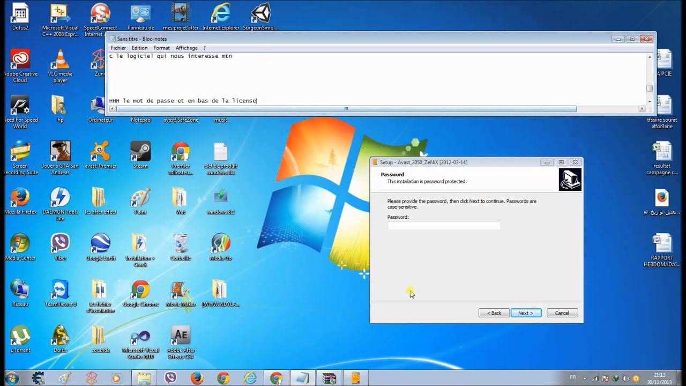The height and width of the screenshot is (386, 686).
Task: Select Google Earth desktop icon
Action: pos(100,247)
